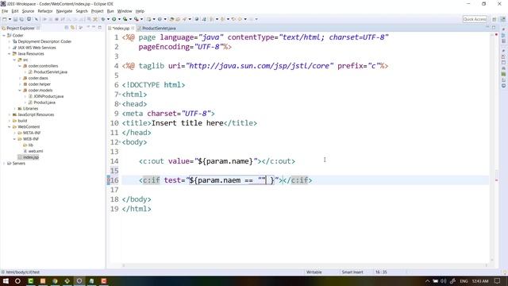Viewport: 508px width, 286px height.
Task: Click the horizontal scrollbar of the editor
Action: pyautogui.click(x=305, y=265)
